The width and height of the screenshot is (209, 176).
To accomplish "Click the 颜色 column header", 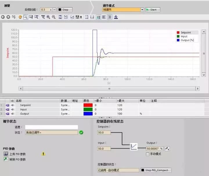I will click(88, 101).
